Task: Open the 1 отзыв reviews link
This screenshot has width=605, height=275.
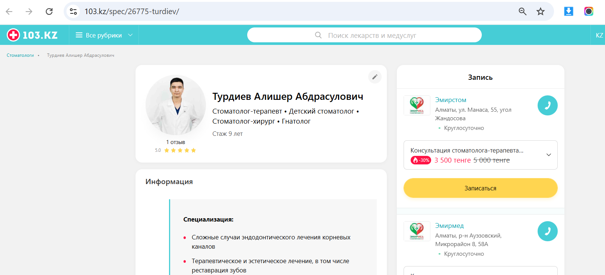Action: (176, 142)
